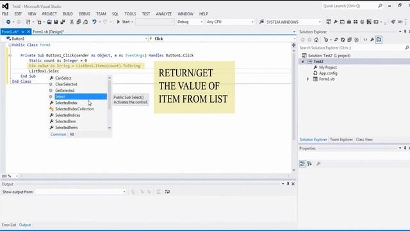
Task: Click the New Project toolbar icon
Action: (28, 22)
